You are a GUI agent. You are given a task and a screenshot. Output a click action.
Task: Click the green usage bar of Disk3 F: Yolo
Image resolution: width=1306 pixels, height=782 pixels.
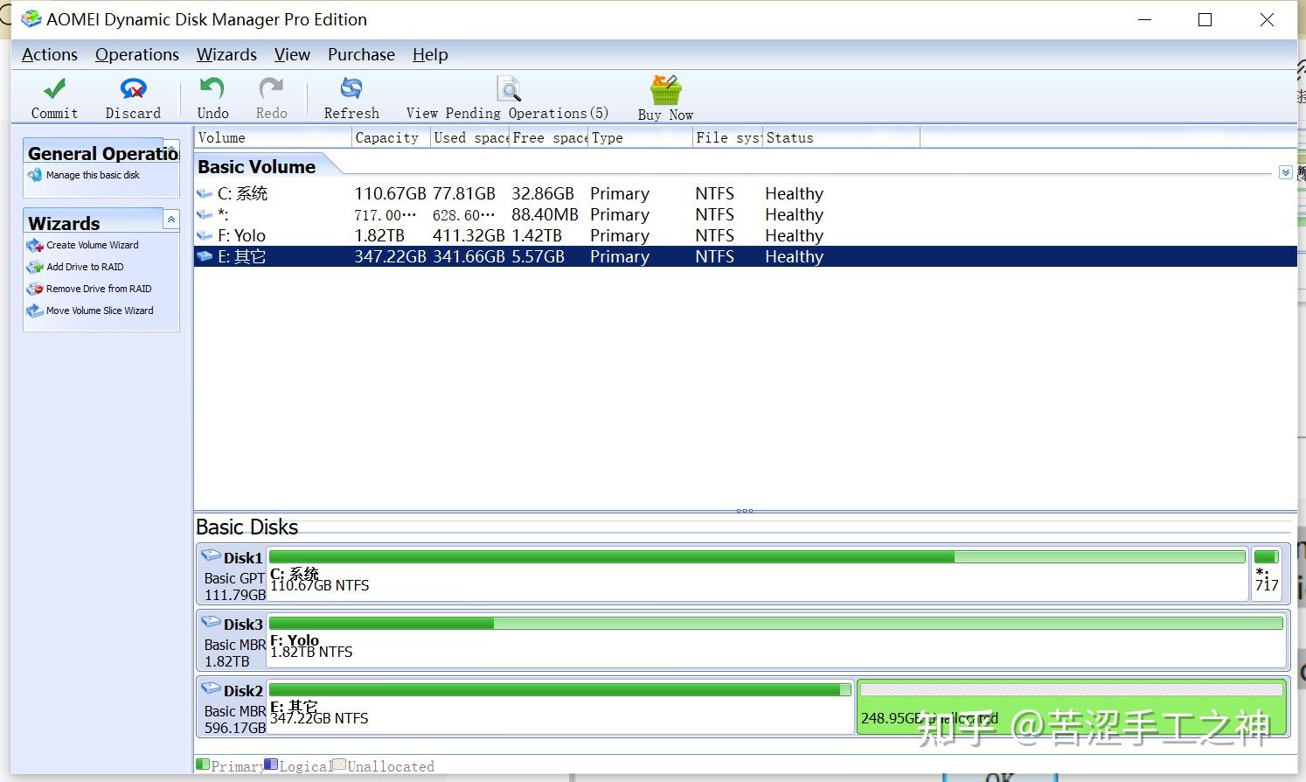(x=380, y=623)
